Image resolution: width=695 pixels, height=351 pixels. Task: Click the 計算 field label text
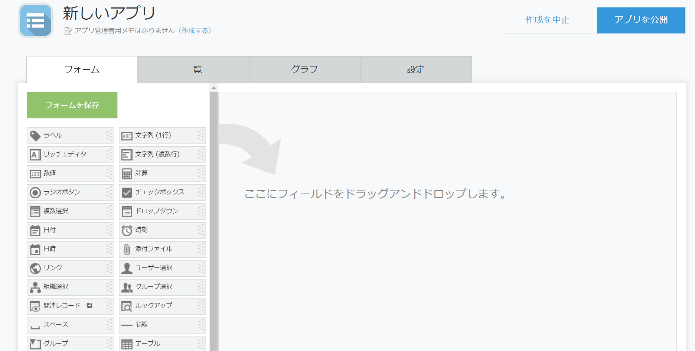(141, 173)
